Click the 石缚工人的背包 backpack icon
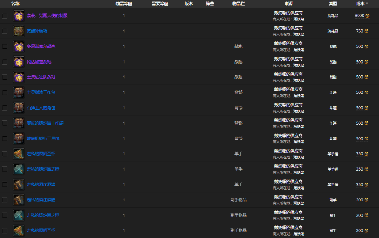The height and width of the screenshot is (238, 379). tap(19, 108)
